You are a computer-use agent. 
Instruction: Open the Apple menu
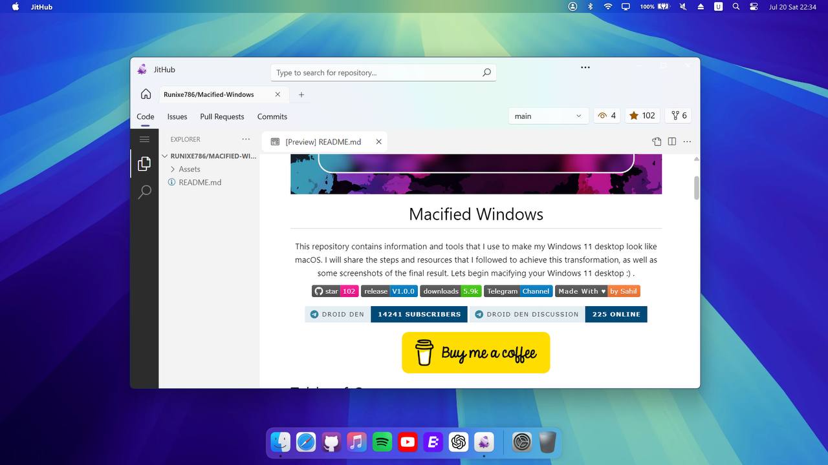16,6
